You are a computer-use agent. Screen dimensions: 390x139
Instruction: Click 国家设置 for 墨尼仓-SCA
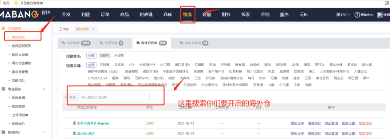tap(348, 133)
